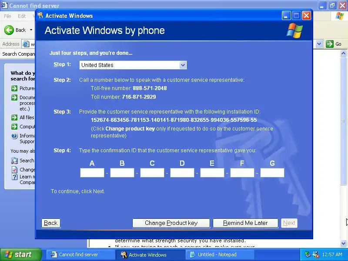The image size is (348, 261).
Task: Click the Change Product key button
Action: pos(171,223)
